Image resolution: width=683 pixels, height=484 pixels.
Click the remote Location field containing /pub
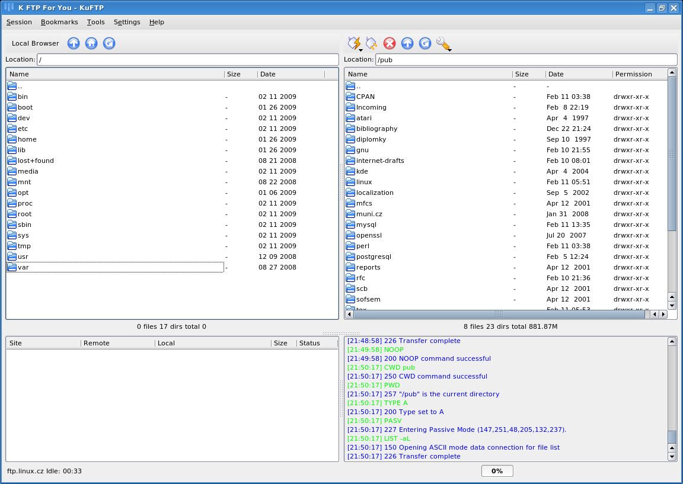coord(525,60)
